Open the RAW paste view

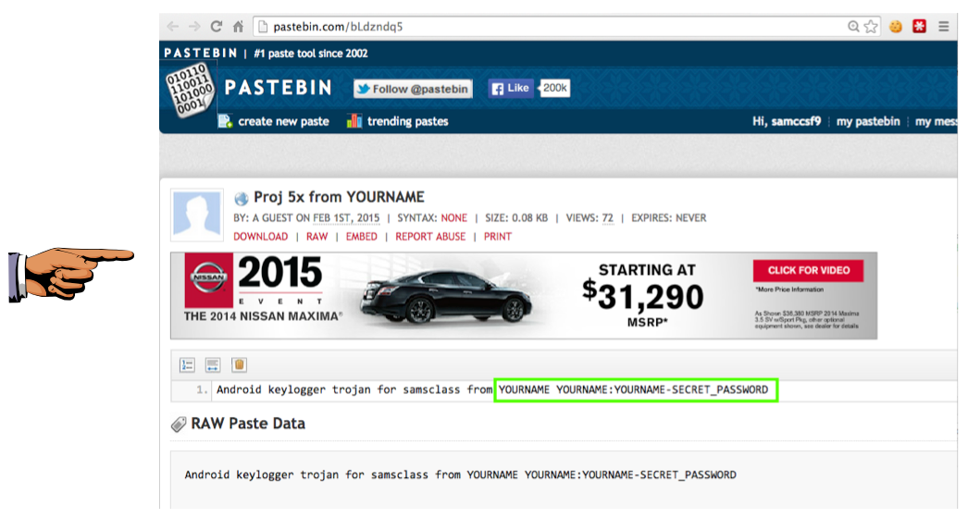[316, 237]
